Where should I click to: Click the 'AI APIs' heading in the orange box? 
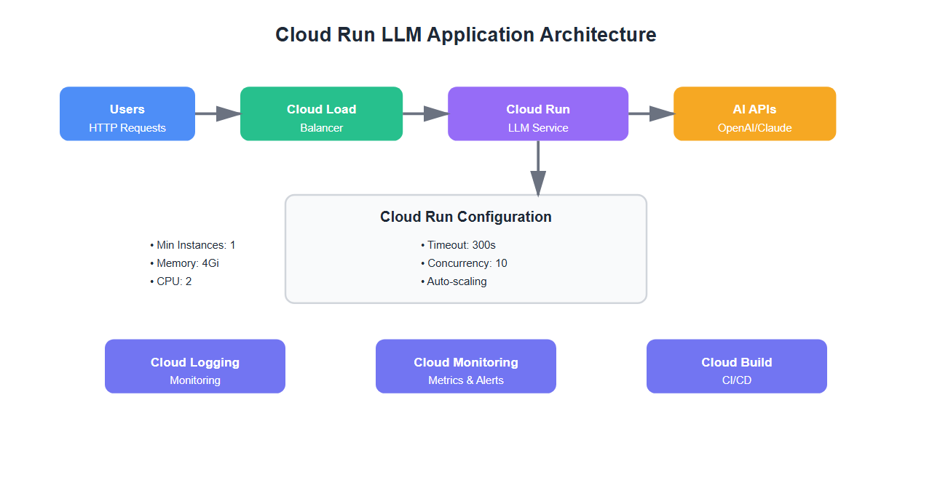(754, 109)
